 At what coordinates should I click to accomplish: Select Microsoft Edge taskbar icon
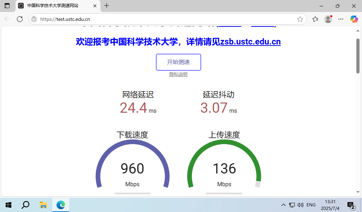(x=61, y=205)
